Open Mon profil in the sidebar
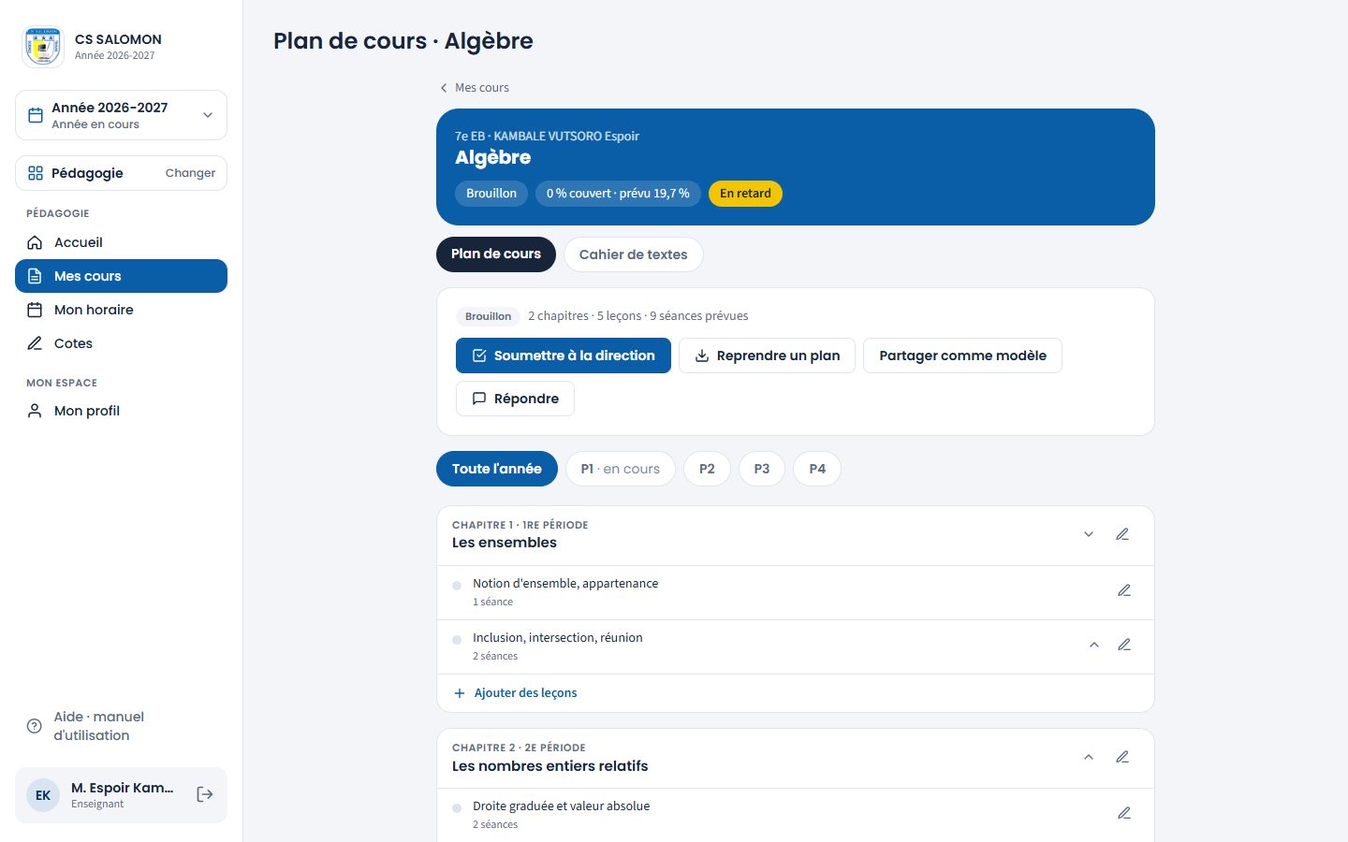Image resolution: width=1348 pixels, height=842 pixels. [121, 411]
